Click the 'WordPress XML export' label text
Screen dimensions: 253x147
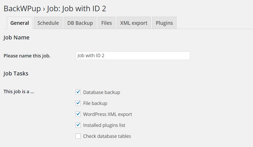[x=108, y=114]
